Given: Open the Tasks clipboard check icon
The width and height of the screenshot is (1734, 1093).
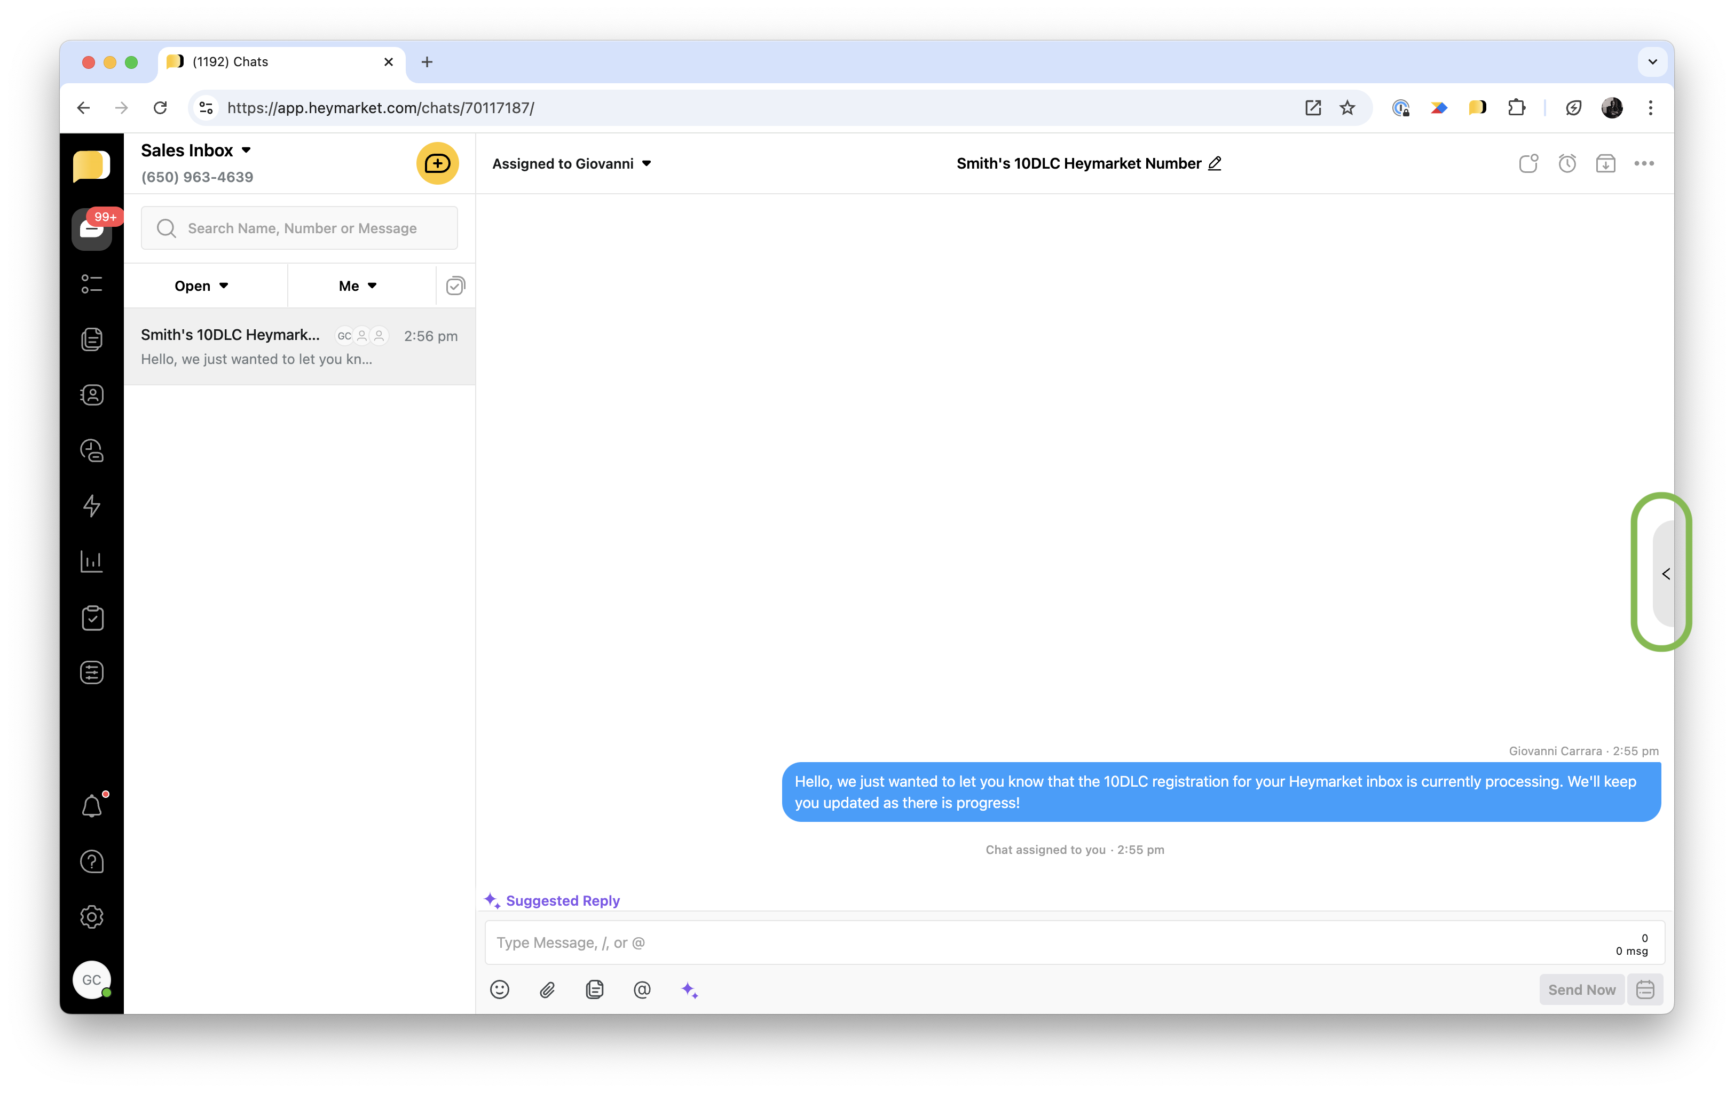Looking at the screenshot, I should click(91, 617).
